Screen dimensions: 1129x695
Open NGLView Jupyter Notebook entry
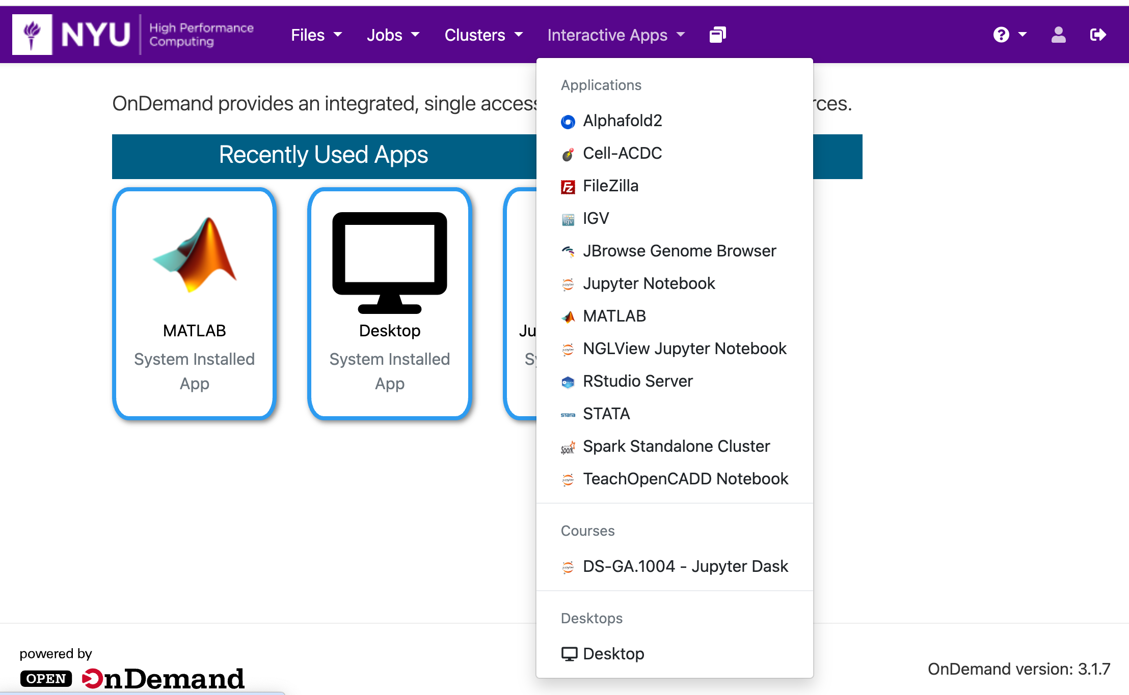coord(675,349)
